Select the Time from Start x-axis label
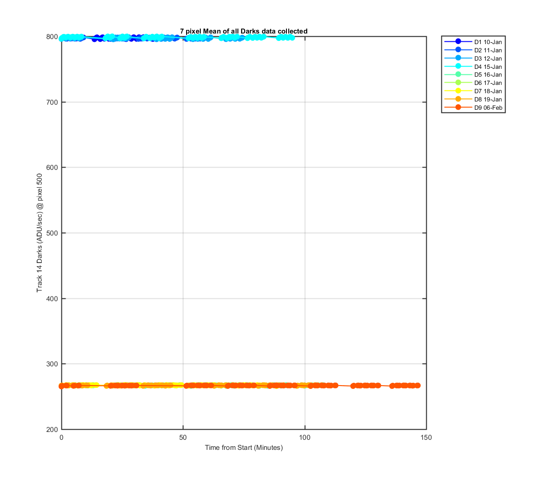Image resolution: width=550 pixels, height=482 pixels. (x=244, y=448)
